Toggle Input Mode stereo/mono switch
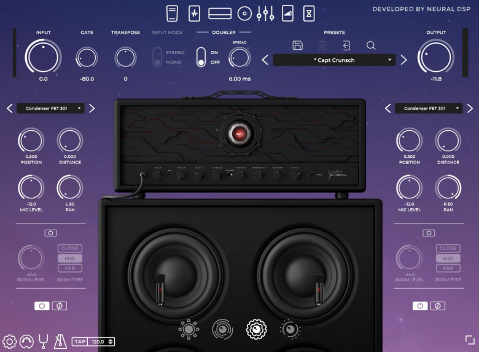Screen dimensions: 479x352 157,57
